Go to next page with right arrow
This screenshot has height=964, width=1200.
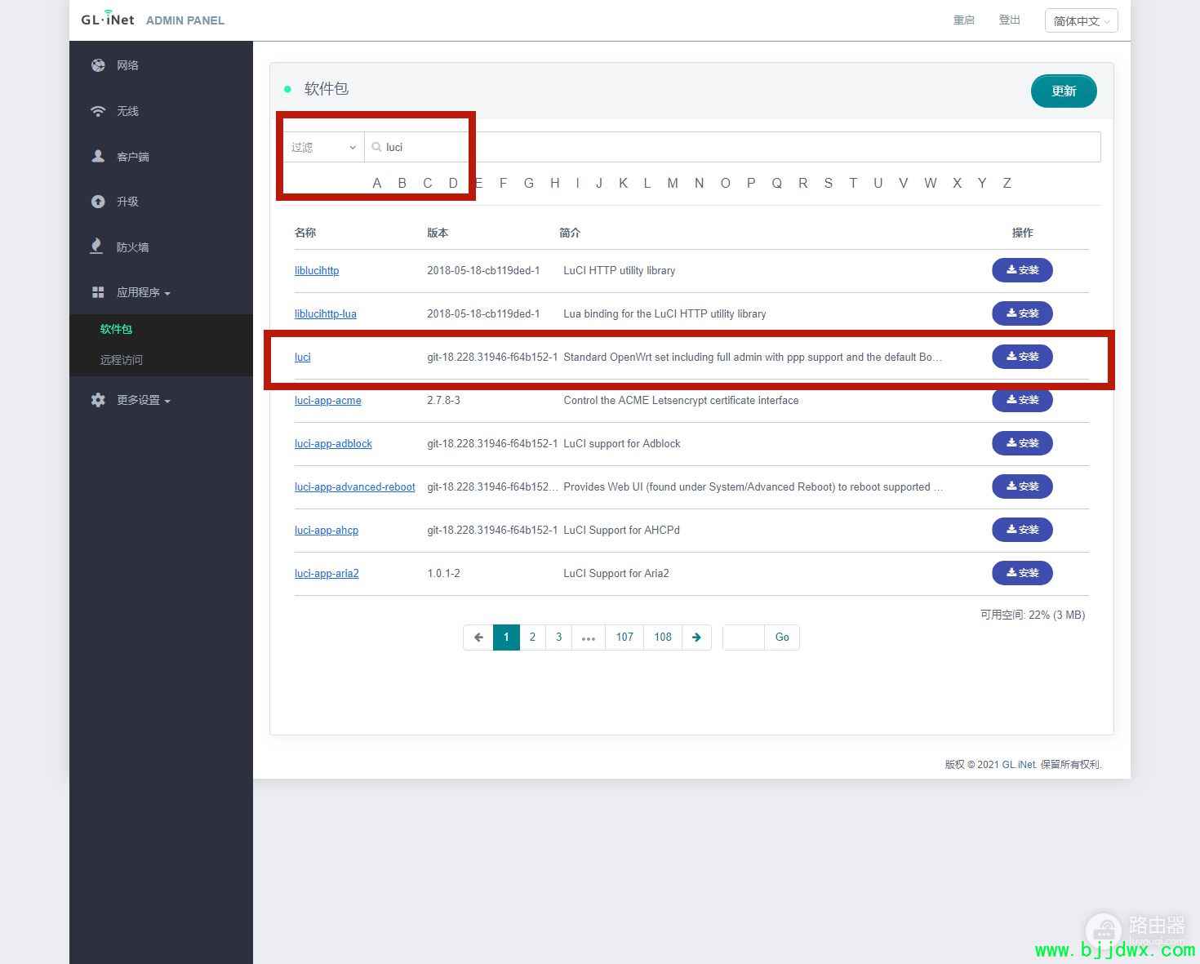696,637
